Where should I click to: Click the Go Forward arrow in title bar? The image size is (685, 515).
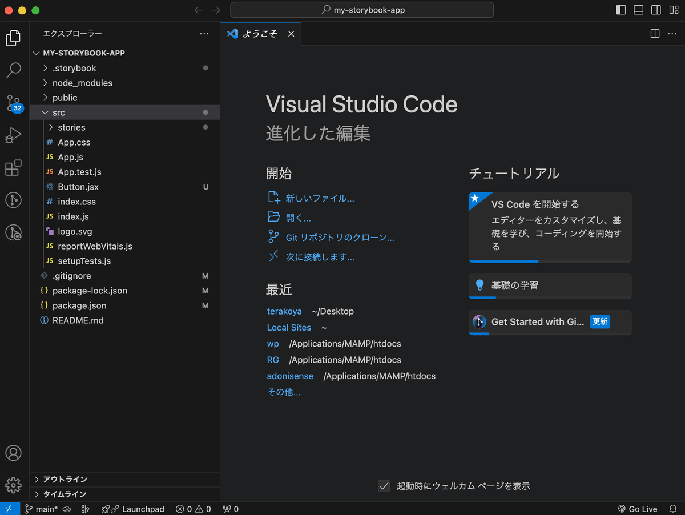(x=216, y=10)
